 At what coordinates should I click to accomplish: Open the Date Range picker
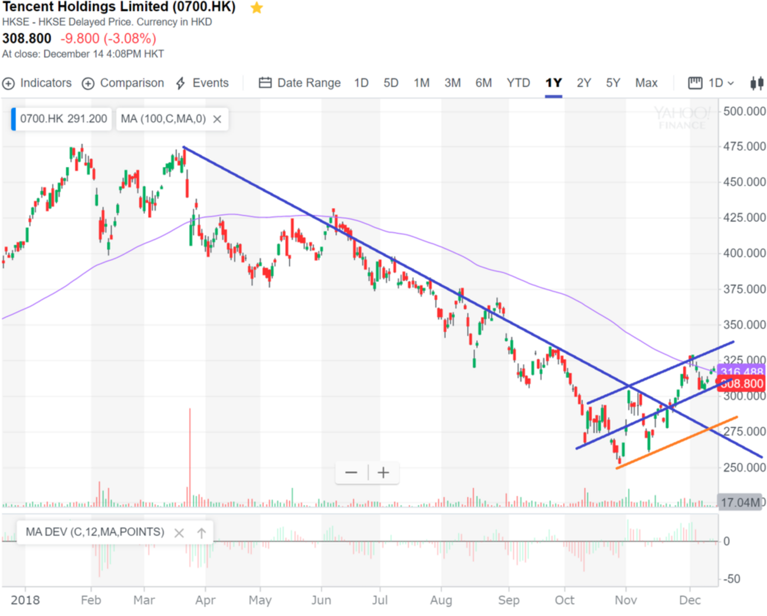[300, 83]
